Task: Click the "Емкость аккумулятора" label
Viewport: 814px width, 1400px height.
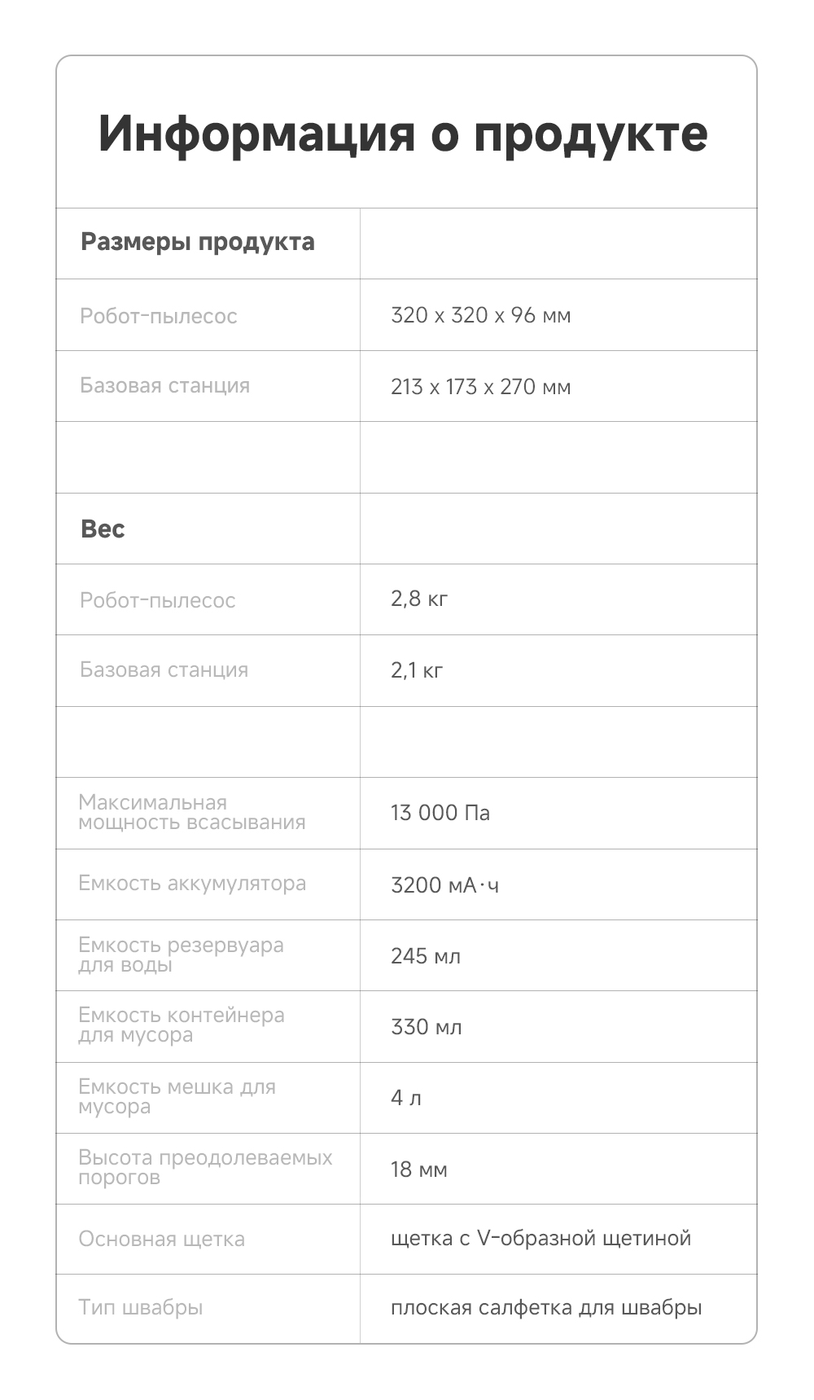Action: click(192, 884)
